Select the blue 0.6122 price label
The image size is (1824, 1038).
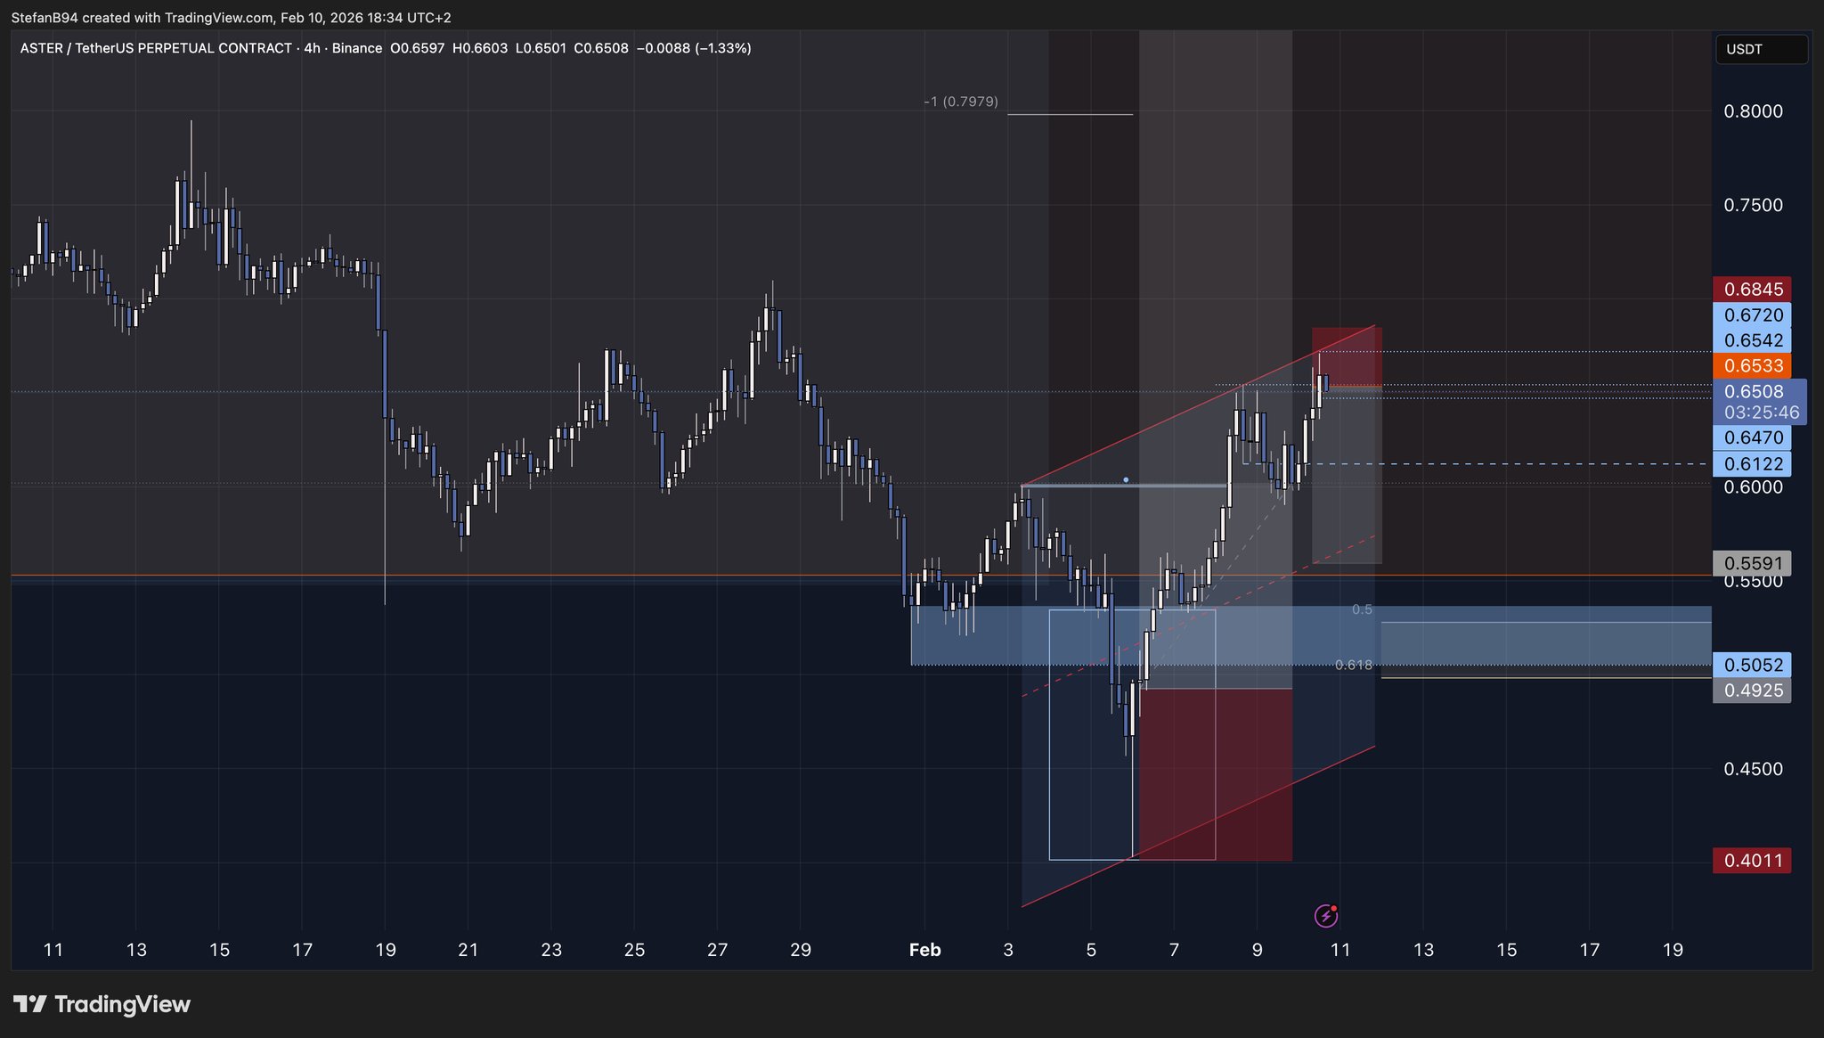[x=1752, y=464]
